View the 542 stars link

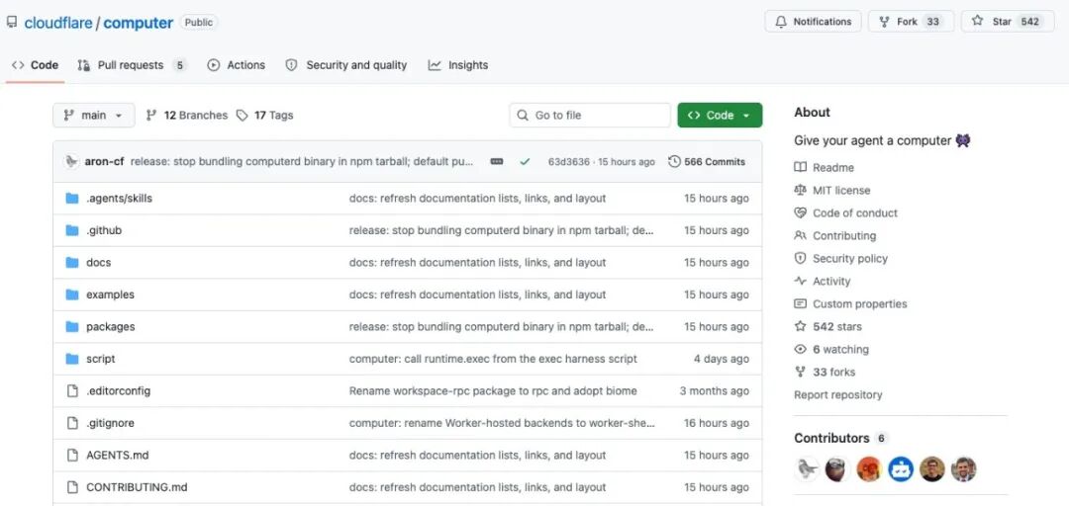(x=837, y=327)
